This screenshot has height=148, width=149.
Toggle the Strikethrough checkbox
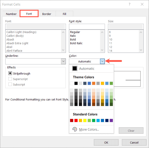coord(10,73)
